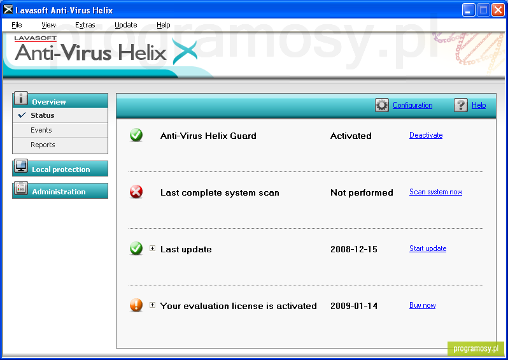Expand the evaluation license details

click(152, 305)
